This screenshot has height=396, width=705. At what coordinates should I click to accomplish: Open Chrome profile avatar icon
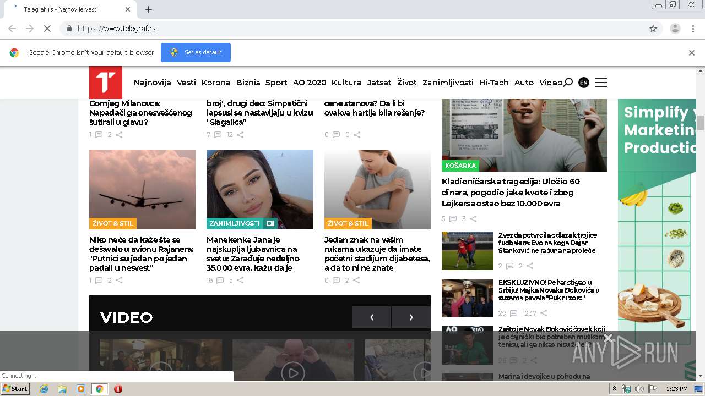(x=675, y=29)
